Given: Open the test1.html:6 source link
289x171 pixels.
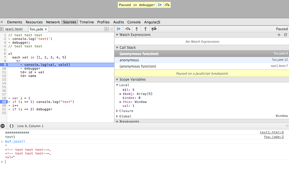Looking at the screenshot, I should click(x=272, y=132).
